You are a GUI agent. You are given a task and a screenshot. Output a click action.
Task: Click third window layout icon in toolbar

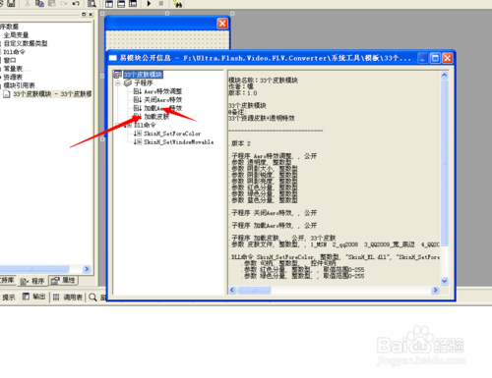coord(133,4)
